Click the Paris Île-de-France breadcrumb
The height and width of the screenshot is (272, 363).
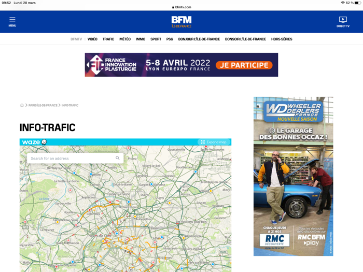tap(43, 105)
